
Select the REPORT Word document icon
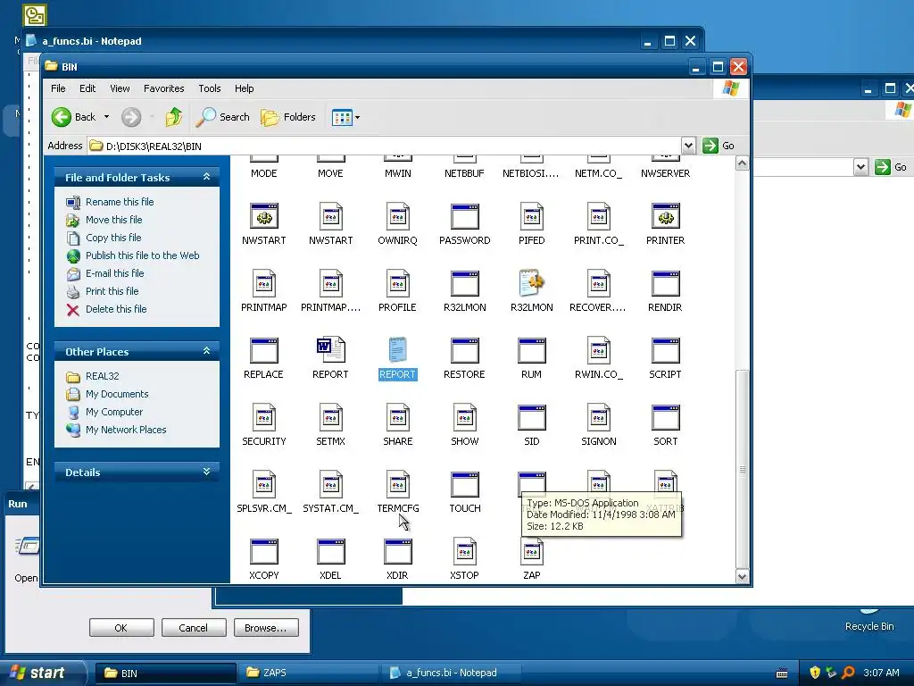pyautogui.click(x=330, y=350)
